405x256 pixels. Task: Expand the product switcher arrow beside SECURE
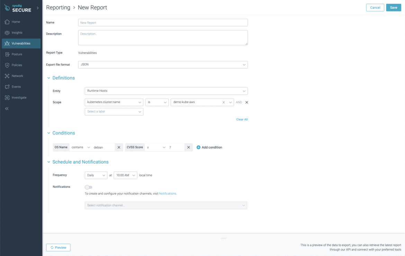38,8
